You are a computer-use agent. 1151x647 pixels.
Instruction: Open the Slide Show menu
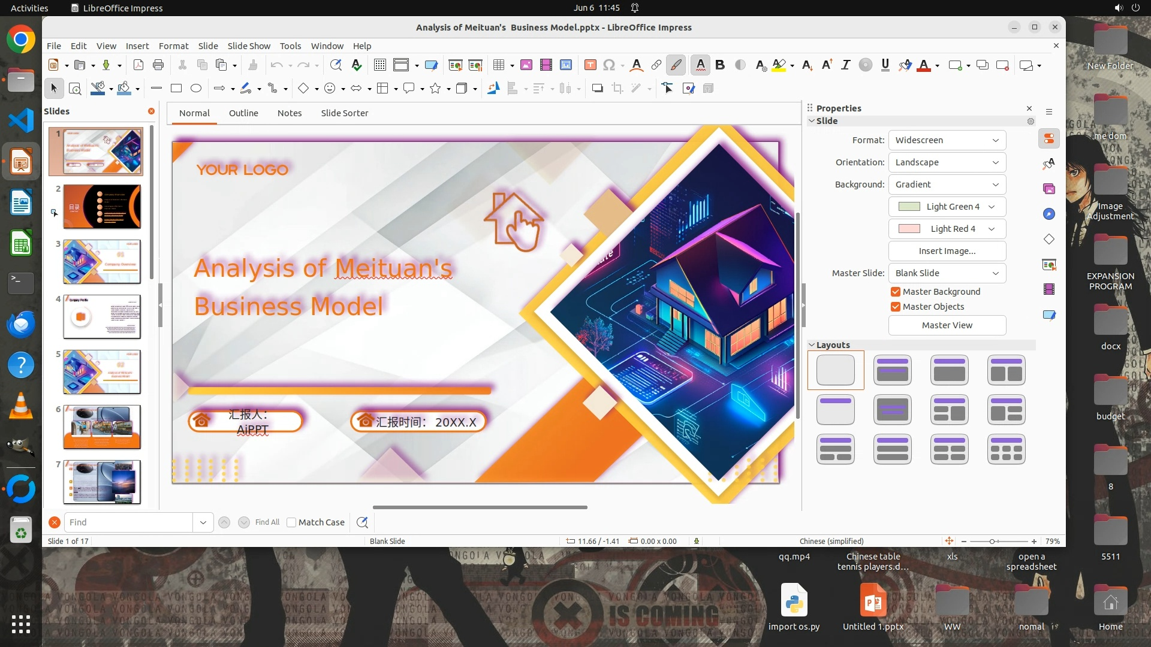pyautogui.click(x=249, y=46)
